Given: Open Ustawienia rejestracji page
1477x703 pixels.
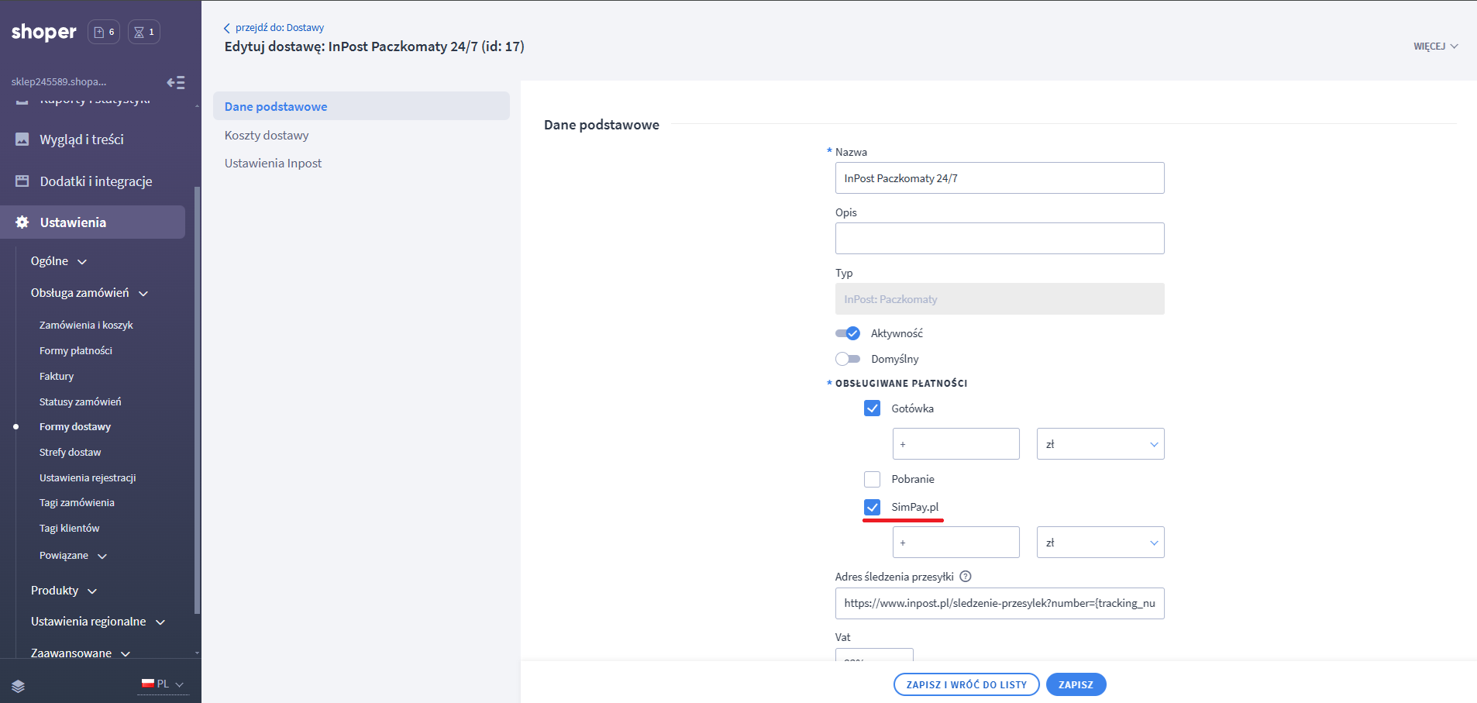Looking at the screenshot, I should 88,478.
